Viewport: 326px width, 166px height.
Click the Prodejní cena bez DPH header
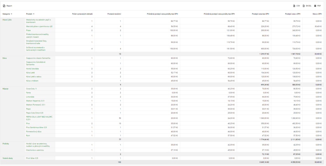click(260, 14)
